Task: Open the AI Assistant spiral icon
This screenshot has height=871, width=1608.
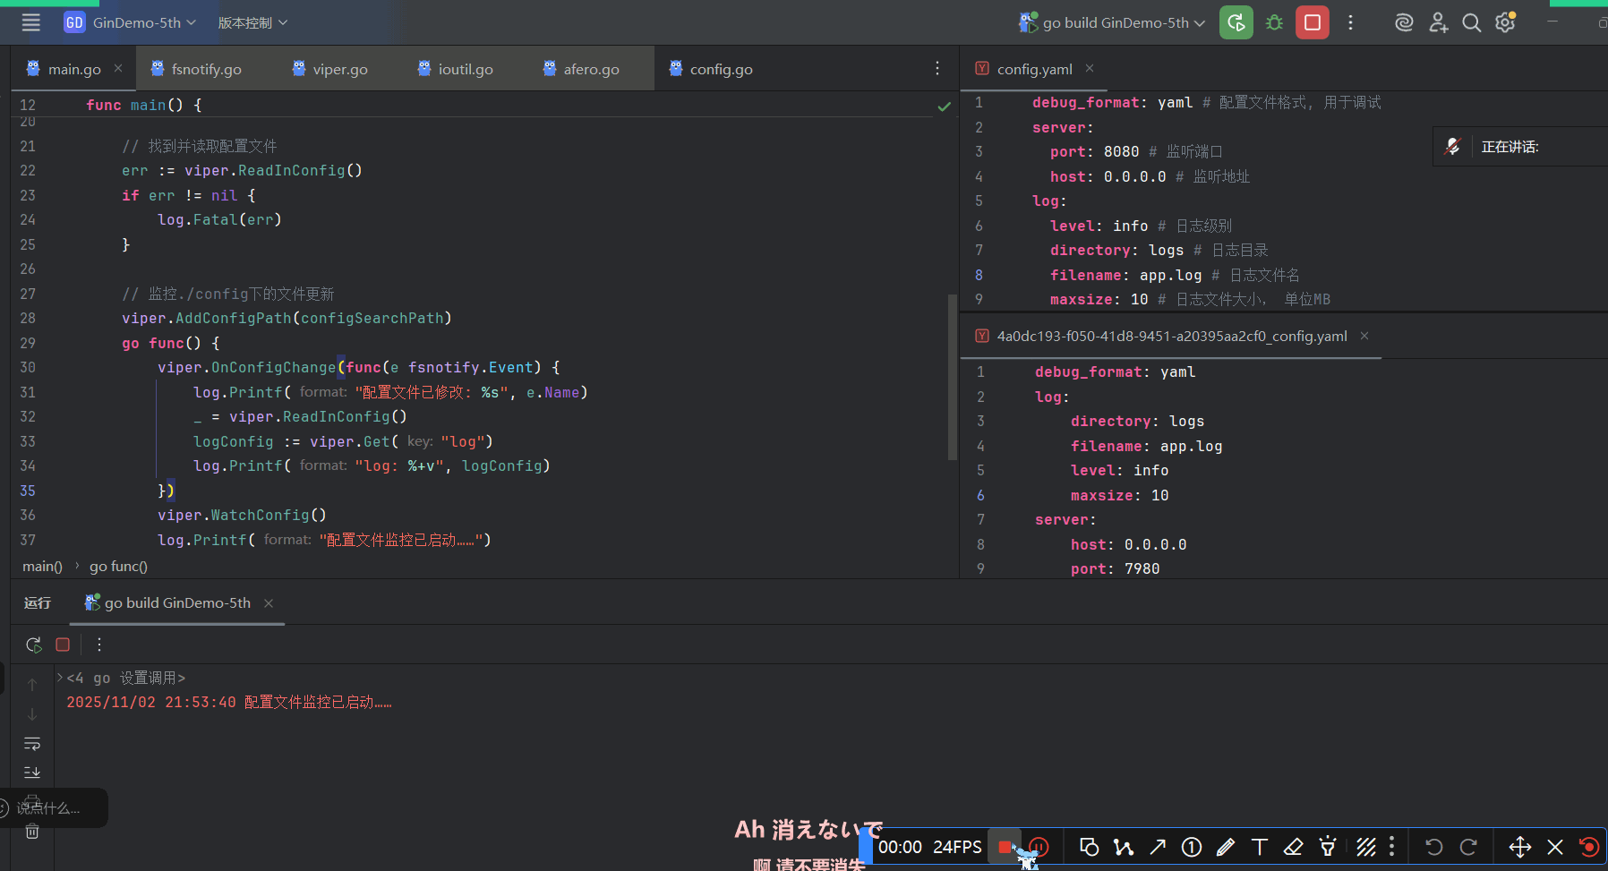Action: [x=1404, y=22]
